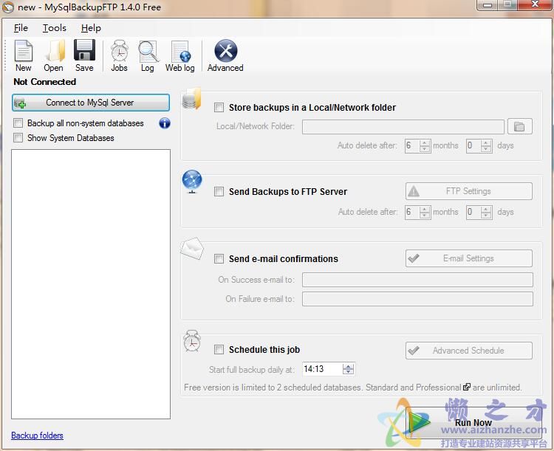554x451 pixels.
Task: Click Connect to MySql Server button
Action: tap(91, 103)
